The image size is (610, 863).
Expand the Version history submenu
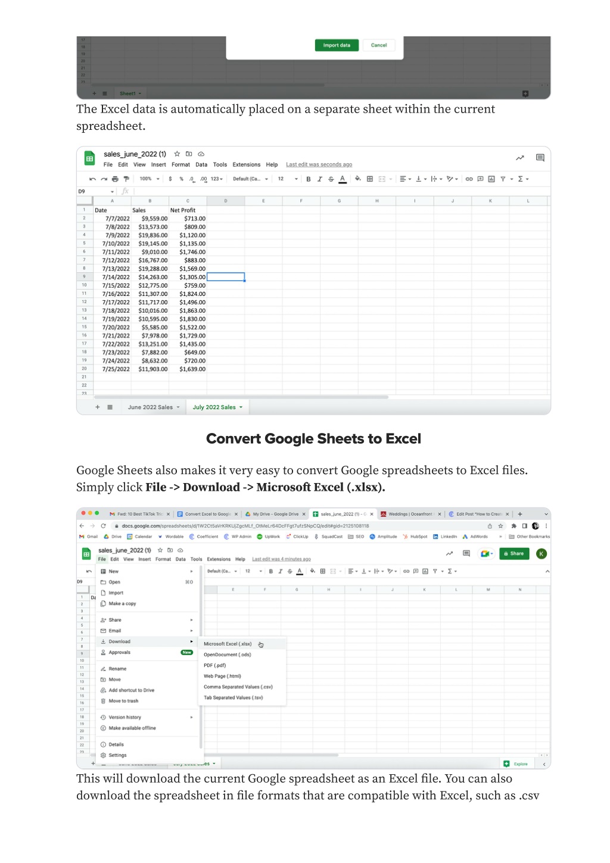pos(148,718)
